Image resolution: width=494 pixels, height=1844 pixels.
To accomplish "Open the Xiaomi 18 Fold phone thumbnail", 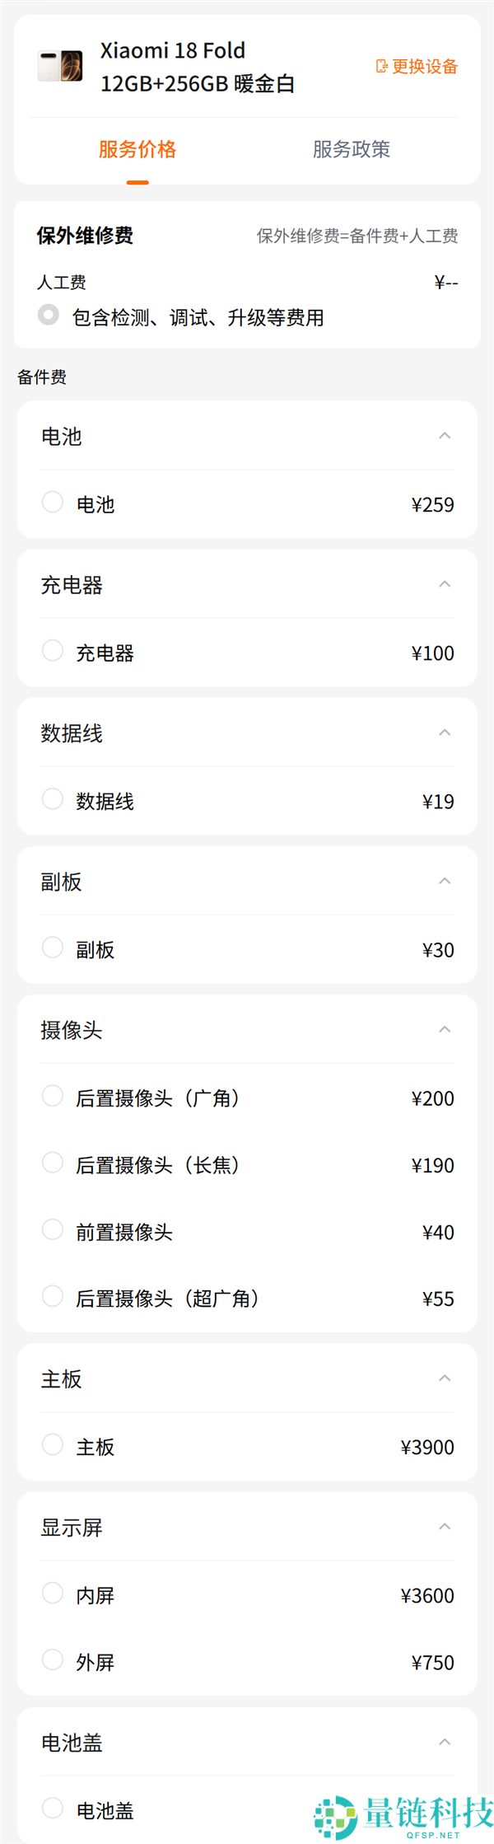I will pyautogui.click(x=60, y=66).
